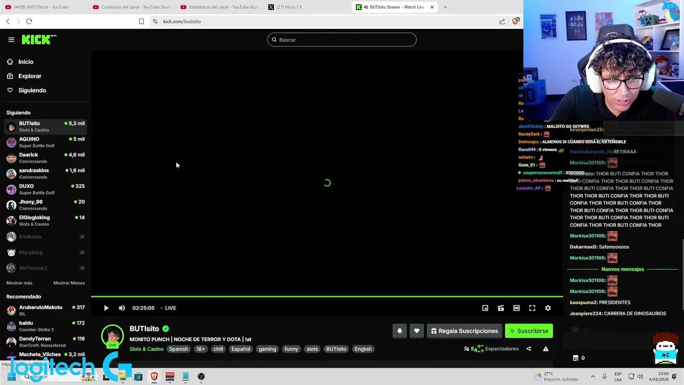The image size is (684, 385).
Task: Open AruberutoMakoto recommended channel
Action: 45,310
